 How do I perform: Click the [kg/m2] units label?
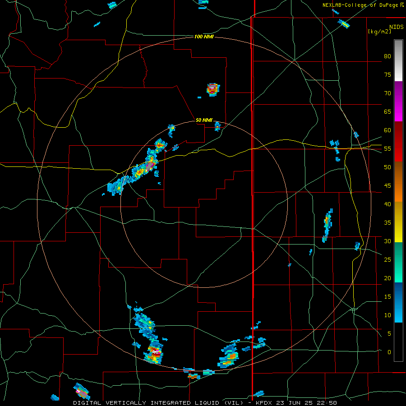[x=379, y=31]
